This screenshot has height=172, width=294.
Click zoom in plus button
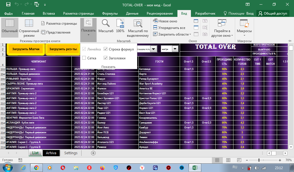click(280, 160)
